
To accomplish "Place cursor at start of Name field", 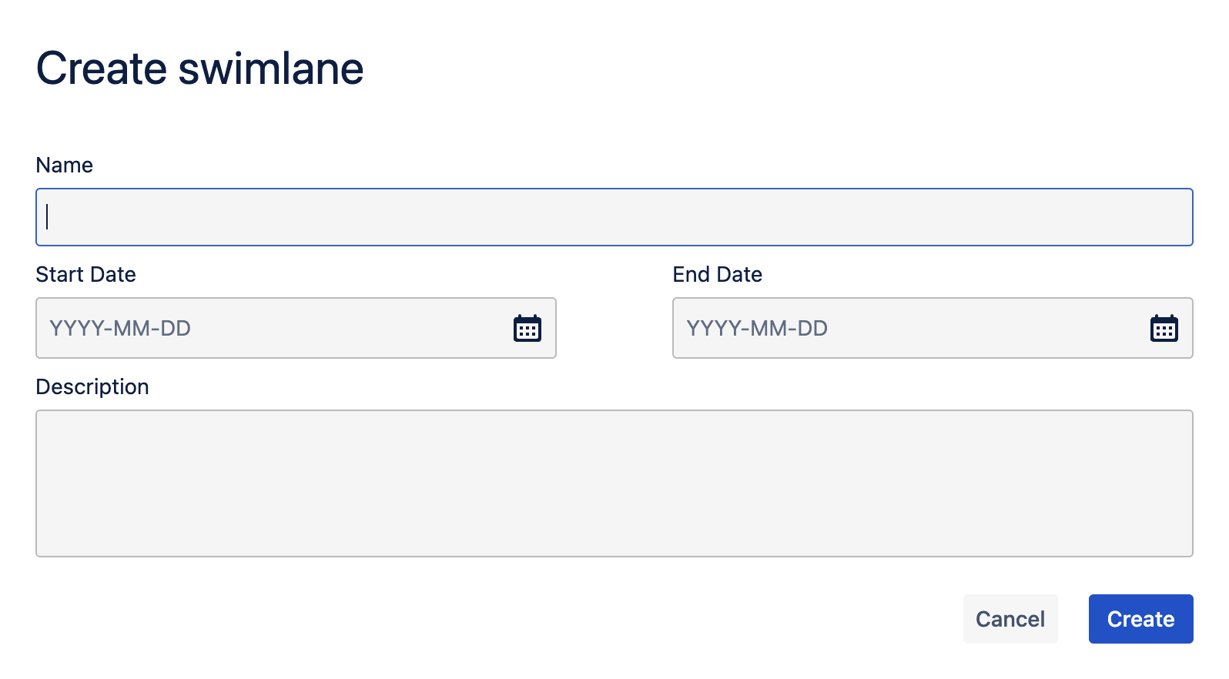I will (48, 217).
